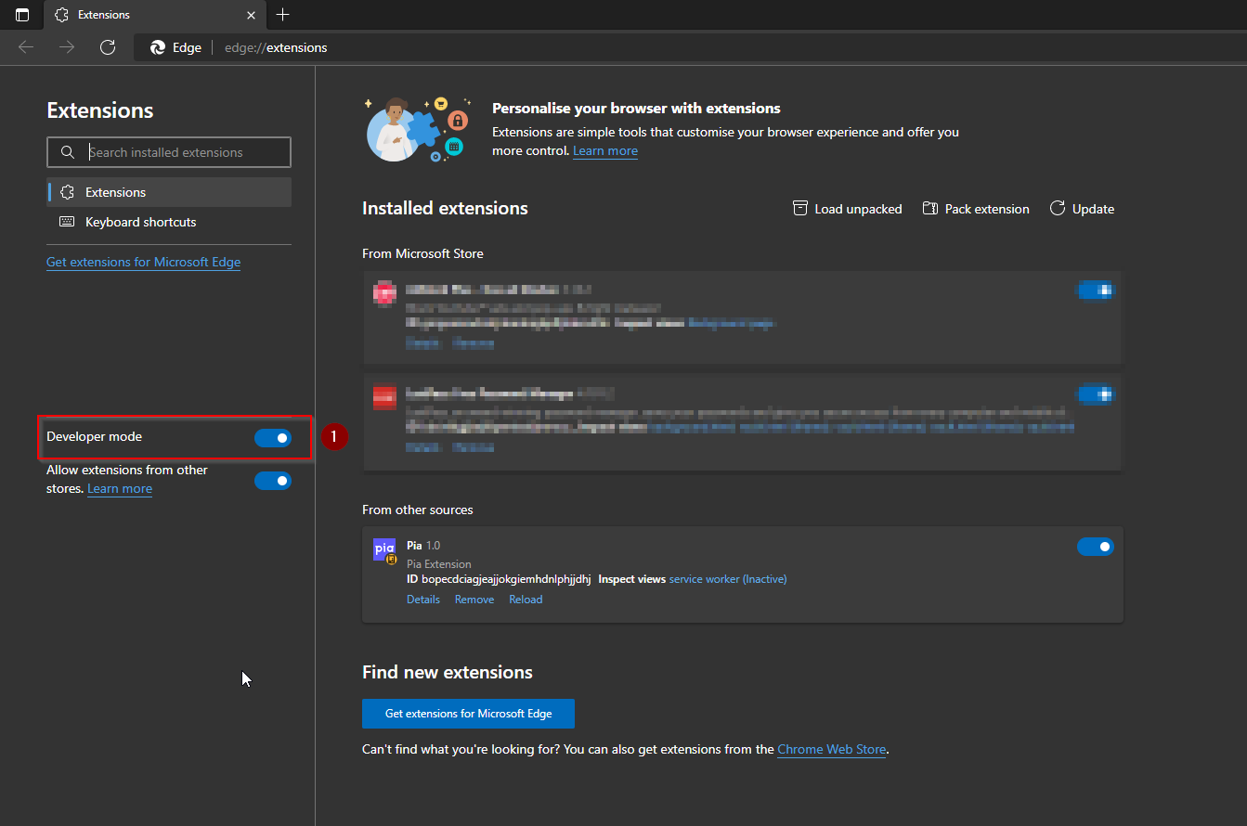This screenshot has height=826, width=1247.
Task: Click the Pia Extension description text
Action: click(x=439, y=564)
